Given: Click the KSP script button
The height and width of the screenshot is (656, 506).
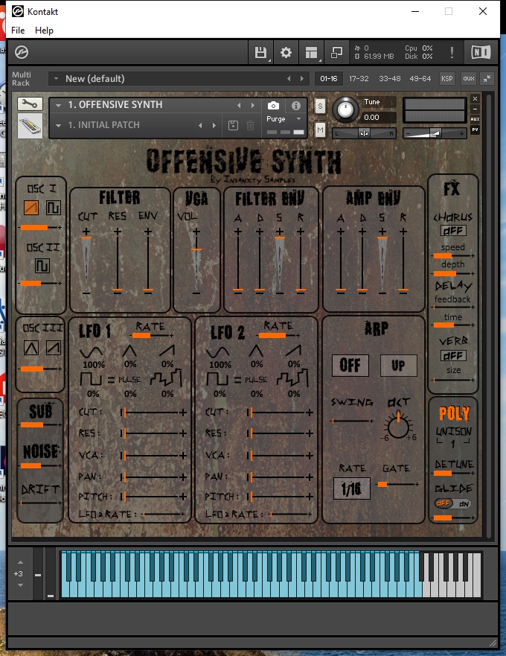Looking at the screenshot, I should pyautogui.click(x=447, y=79).
